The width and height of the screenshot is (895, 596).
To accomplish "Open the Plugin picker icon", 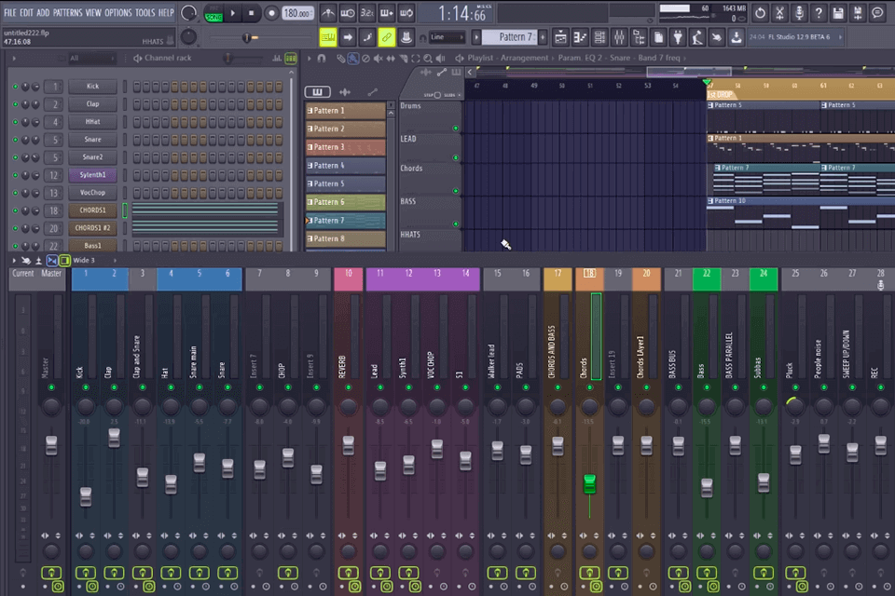I will point(678,36).
